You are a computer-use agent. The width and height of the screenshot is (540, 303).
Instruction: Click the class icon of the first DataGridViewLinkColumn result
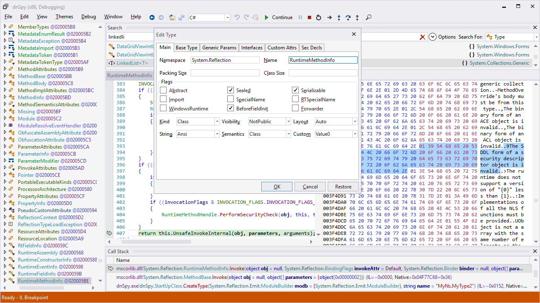click(111, 46)
